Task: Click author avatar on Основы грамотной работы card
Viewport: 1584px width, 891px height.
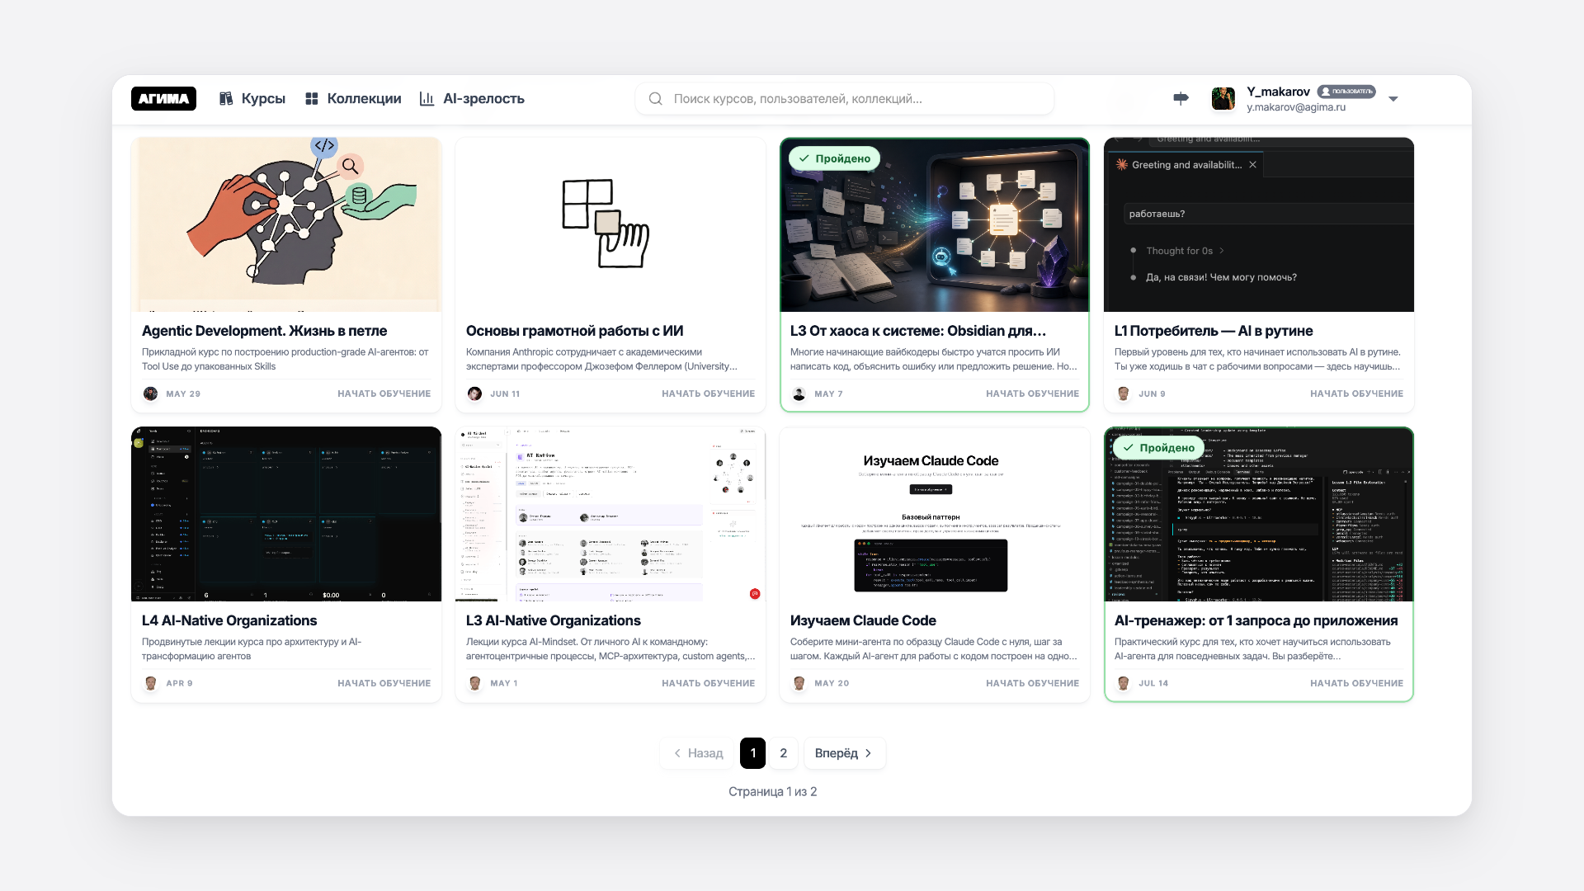Action: coord(474,394)
